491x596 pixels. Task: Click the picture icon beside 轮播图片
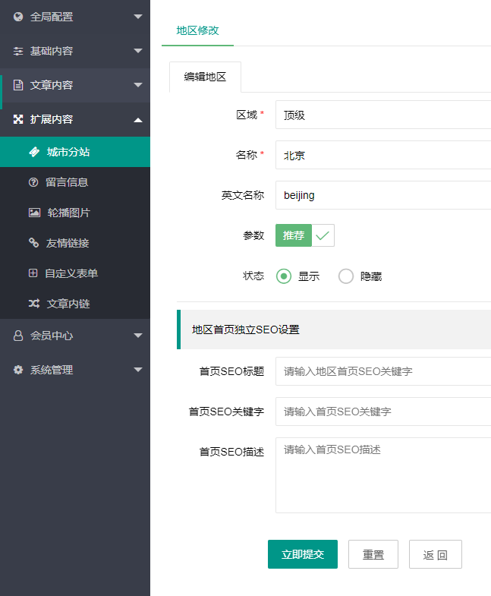point(34,213)
